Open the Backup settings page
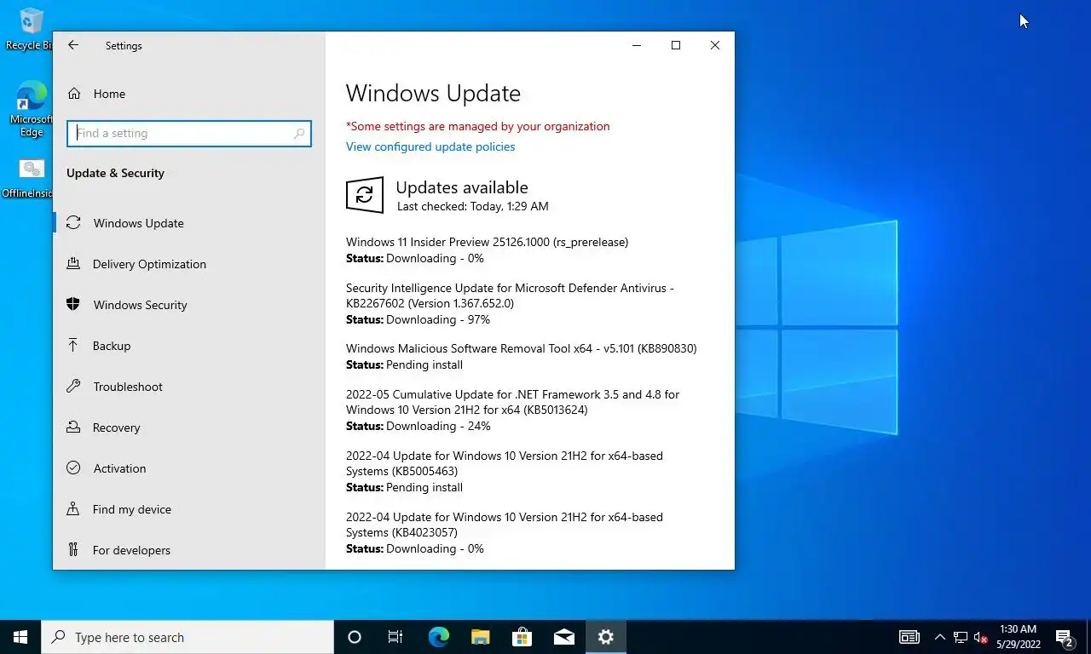Screen dimensions: 1091x654 tap(188, 346)
